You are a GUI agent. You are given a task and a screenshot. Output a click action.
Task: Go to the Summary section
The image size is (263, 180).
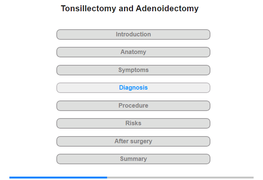coord(133,159)
